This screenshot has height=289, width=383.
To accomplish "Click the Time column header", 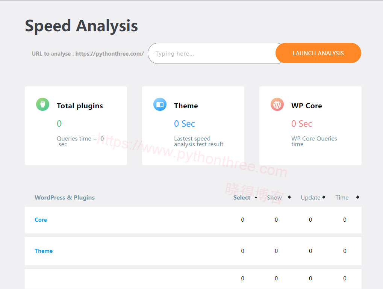I will pos(342,197).
